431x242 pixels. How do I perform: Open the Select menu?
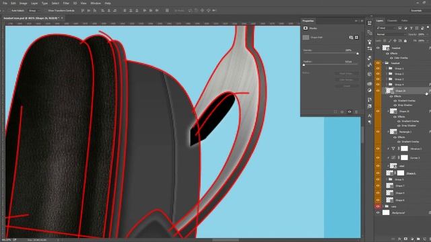(x=55, y=3)
